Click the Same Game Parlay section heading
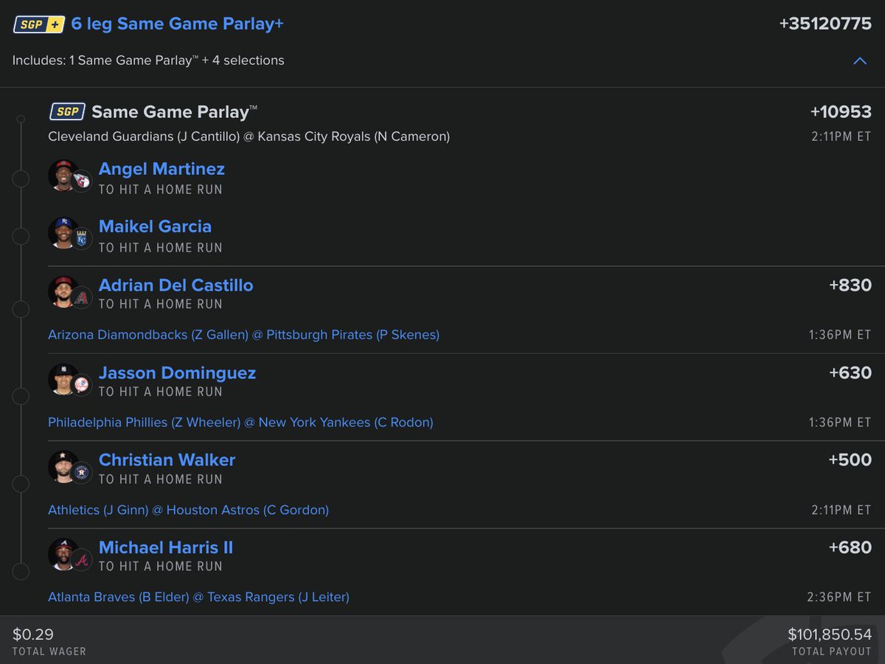 coord(175,112)
